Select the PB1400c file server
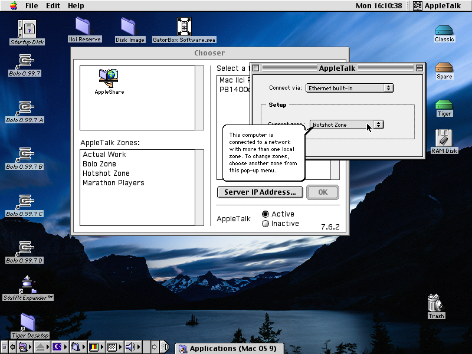 234,90
